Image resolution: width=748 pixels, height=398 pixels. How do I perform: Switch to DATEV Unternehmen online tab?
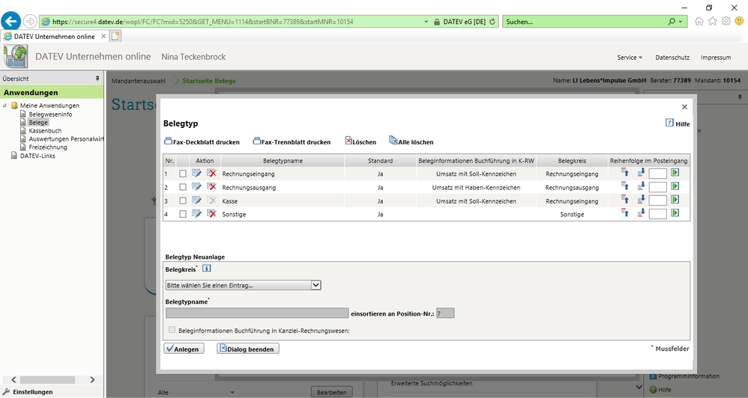coord(55,36)
